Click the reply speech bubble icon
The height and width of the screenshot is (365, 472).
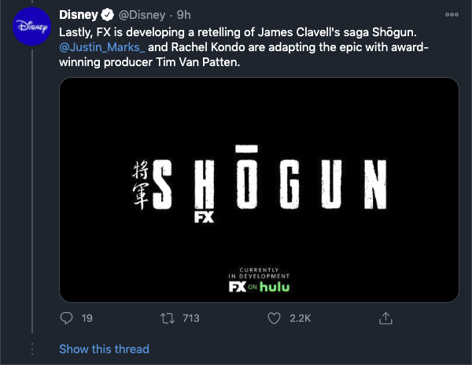[x=66, y=318]
